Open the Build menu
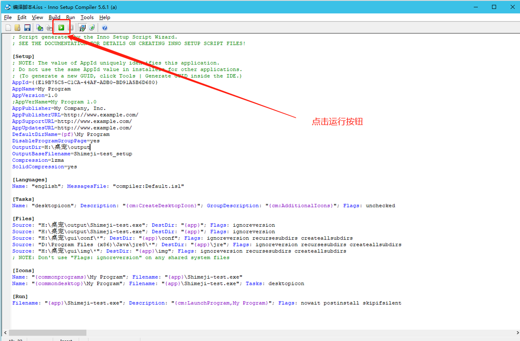 point(55,17)
